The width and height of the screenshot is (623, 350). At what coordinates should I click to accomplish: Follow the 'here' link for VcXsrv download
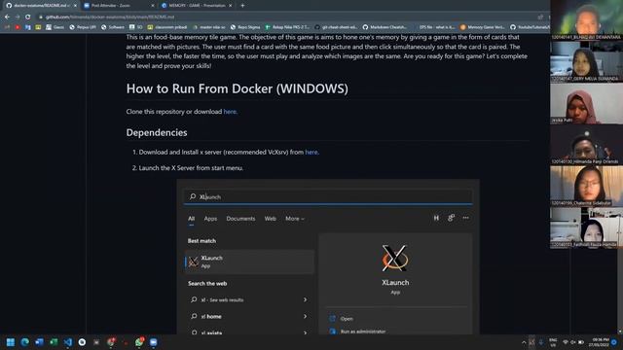(x=311, y=152)
